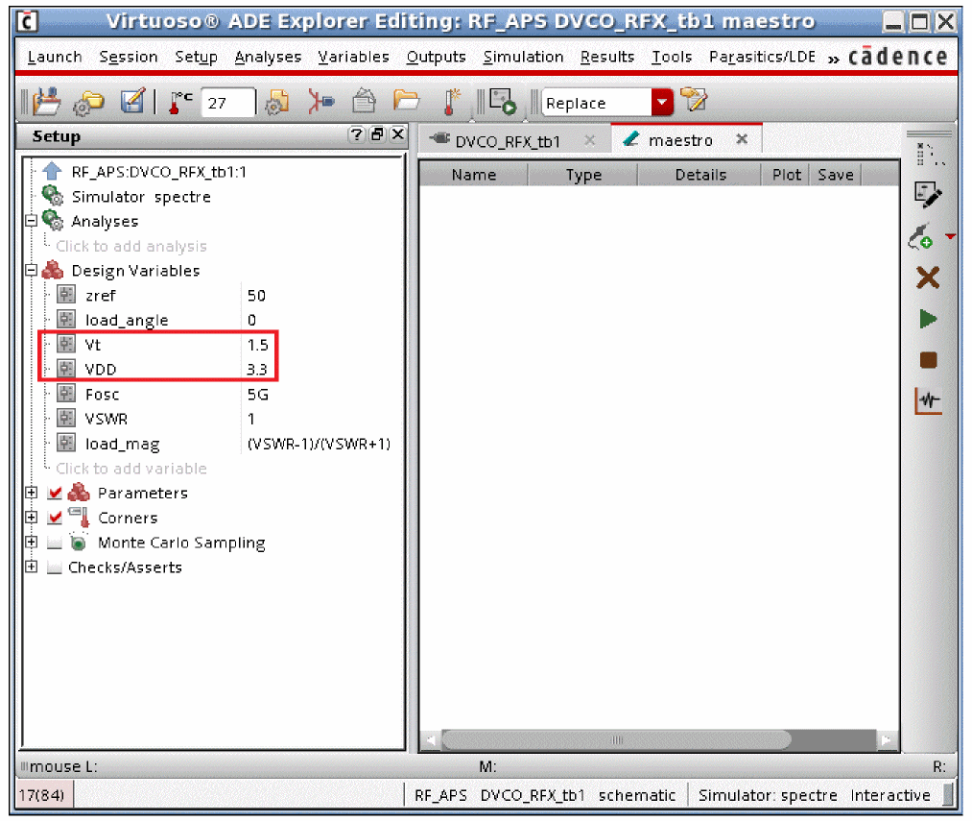The image size is (972, 821).
Task: Switch to the DVCO_RFX_tb1 tab
Action: (507, 141)
